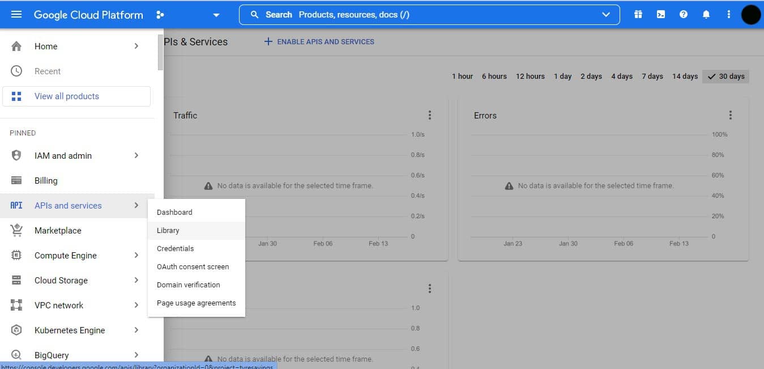Click the Compute Engine chip icon
Image resolution: width=764 pixels, height=369 pixels.
pyautogui.click(x=16, y=256)
